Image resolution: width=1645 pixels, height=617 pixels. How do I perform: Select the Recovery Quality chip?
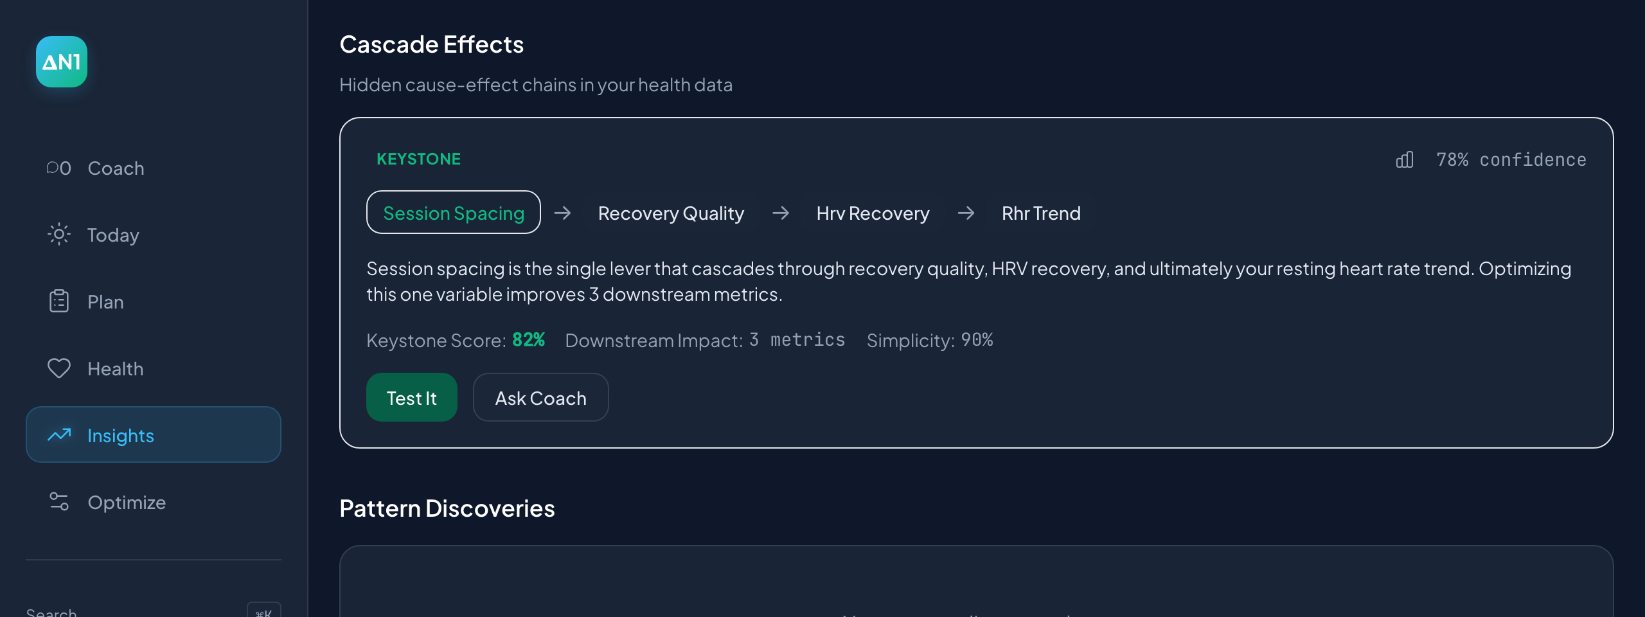click(670, 213)
